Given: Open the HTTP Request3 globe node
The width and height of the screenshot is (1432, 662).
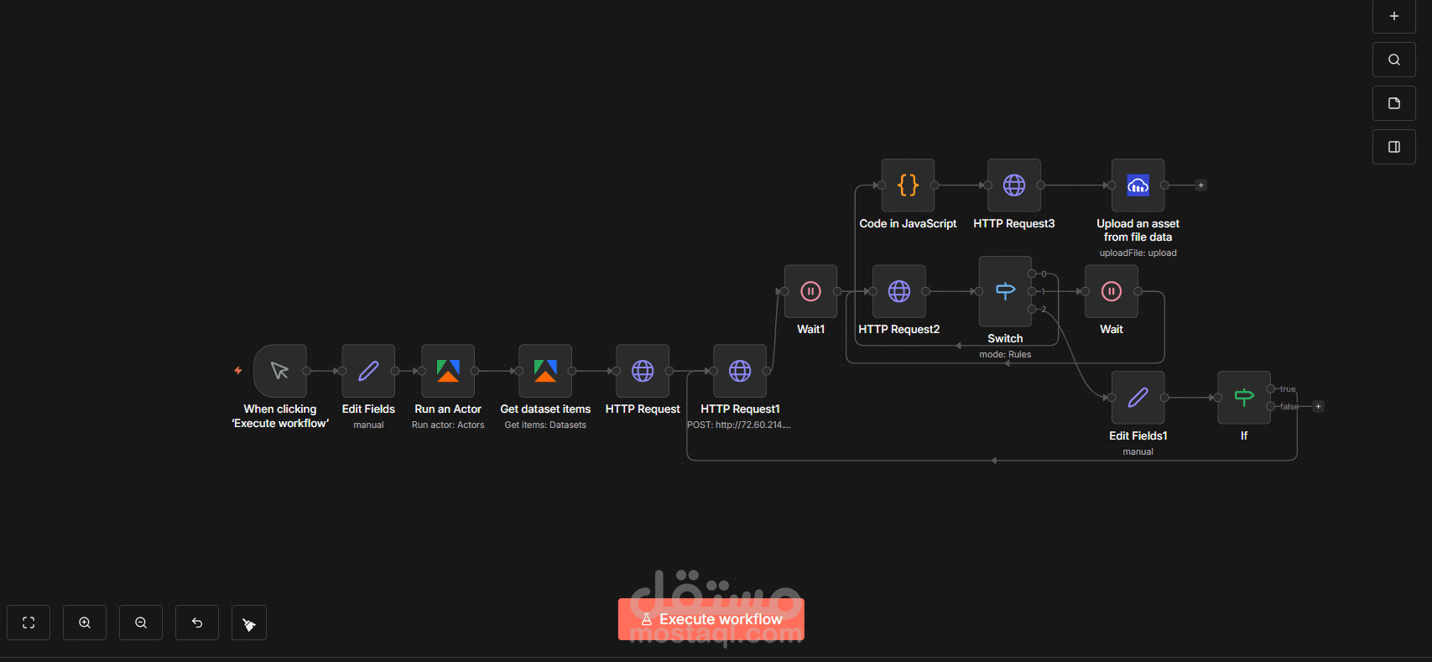Looking at the screenshot, I should (x=1014, y=185).
